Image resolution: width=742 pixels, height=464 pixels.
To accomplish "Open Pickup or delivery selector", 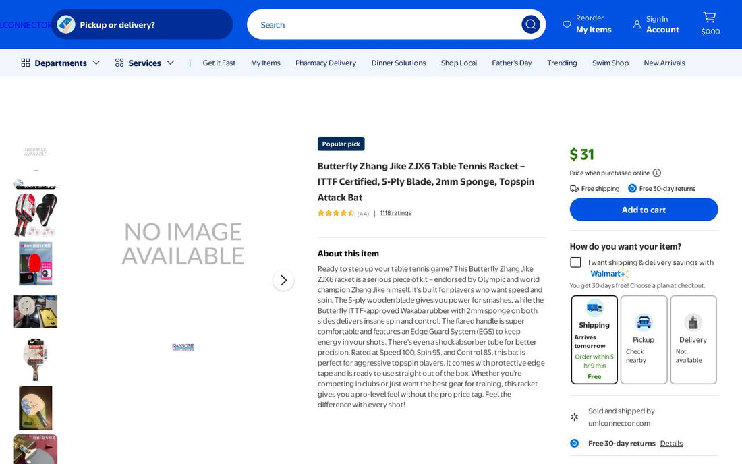I will [x=142, y=24].
